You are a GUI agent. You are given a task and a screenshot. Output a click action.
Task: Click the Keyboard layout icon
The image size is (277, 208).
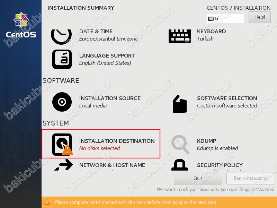click(180, 36)
